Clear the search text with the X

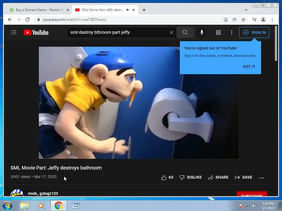[172, 32]
